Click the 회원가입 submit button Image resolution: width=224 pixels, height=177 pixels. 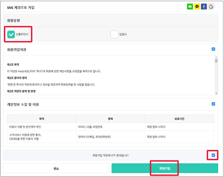(x=165, y=168)
